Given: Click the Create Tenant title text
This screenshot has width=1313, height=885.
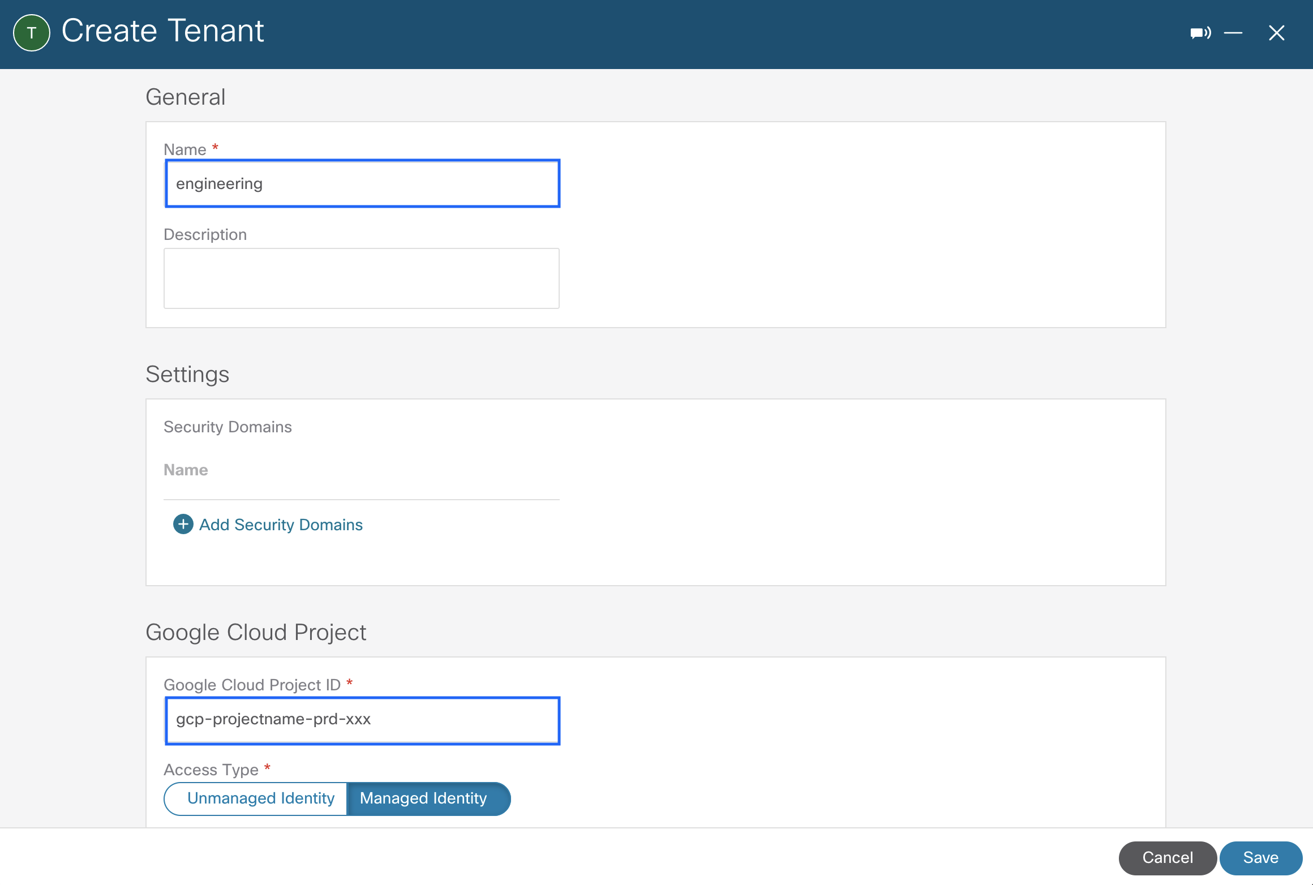Looking at the screenshot, I should click(x=162, y=31).
